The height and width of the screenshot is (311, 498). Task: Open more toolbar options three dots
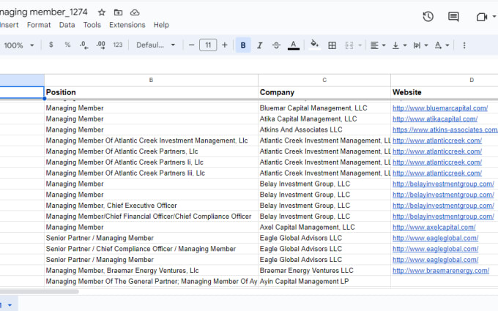(x=464, y=45)
